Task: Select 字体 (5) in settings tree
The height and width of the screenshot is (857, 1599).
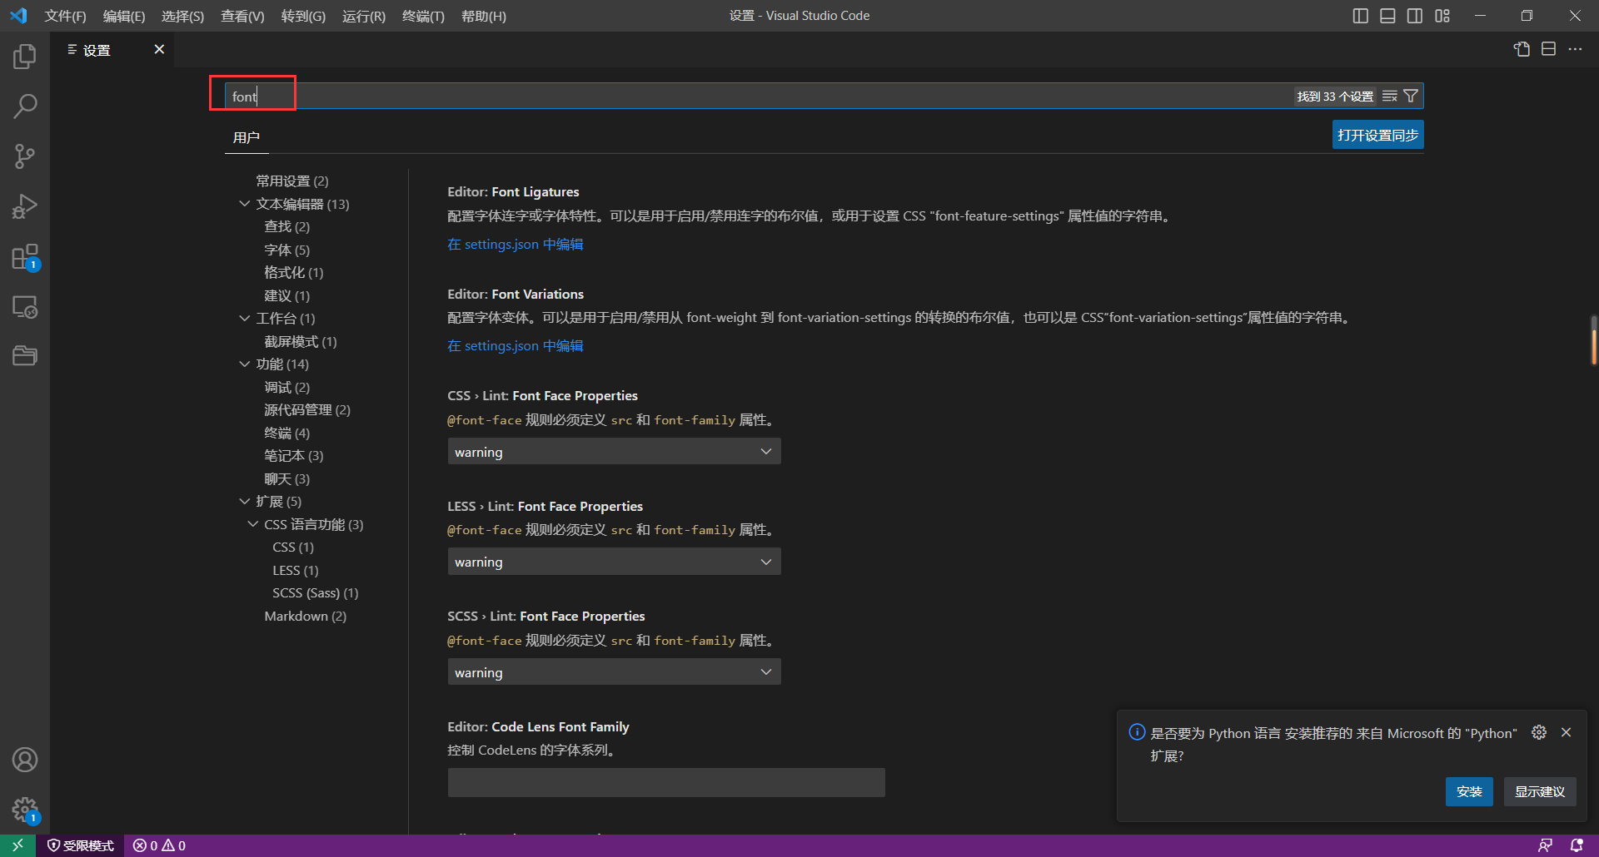Action: coord(287,250)
